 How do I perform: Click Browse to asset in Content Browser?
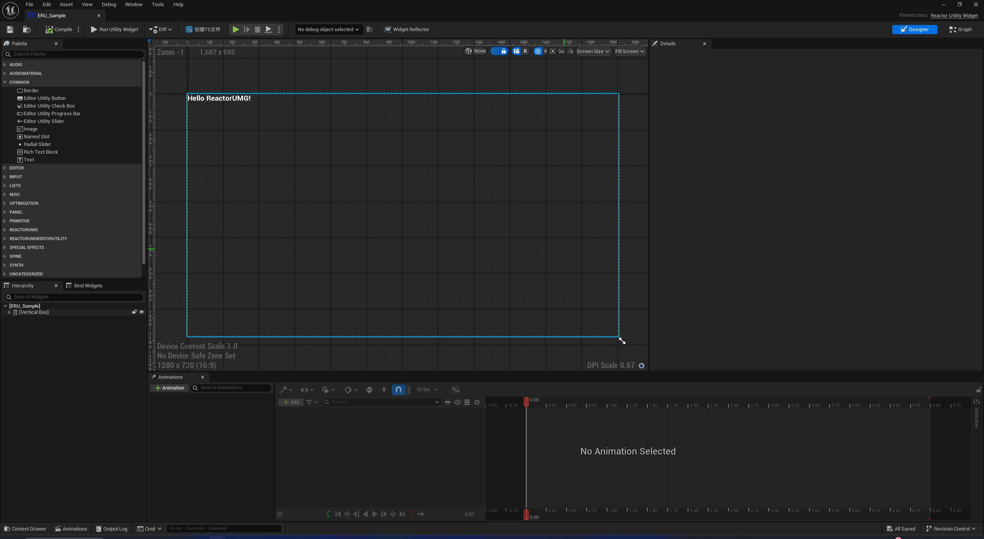point(27,30)
